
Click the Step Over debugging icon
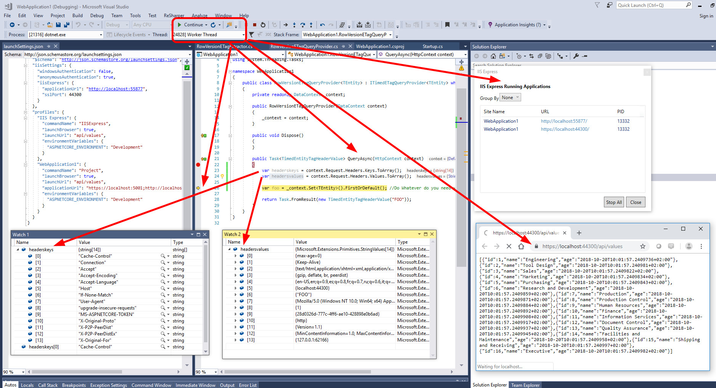(302, 24)
